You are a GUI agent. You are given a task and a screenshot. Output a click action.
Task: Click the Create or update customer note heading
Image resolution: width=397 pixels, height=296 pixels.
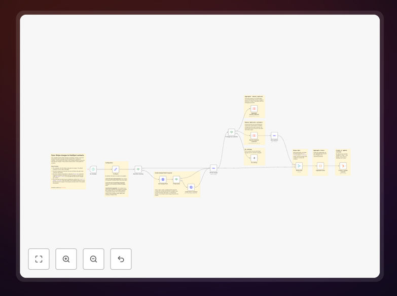(342, 151)
